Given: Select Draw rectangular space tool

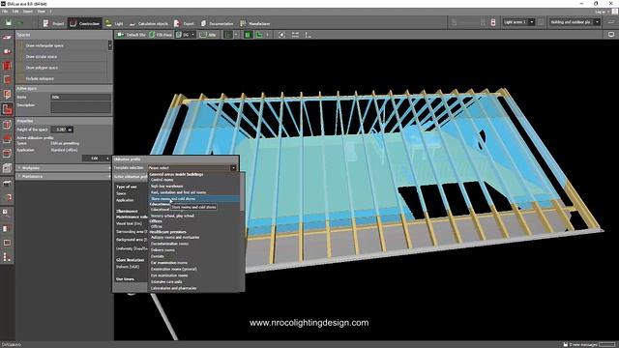Looking at the screenshot, I should (61, 45).
